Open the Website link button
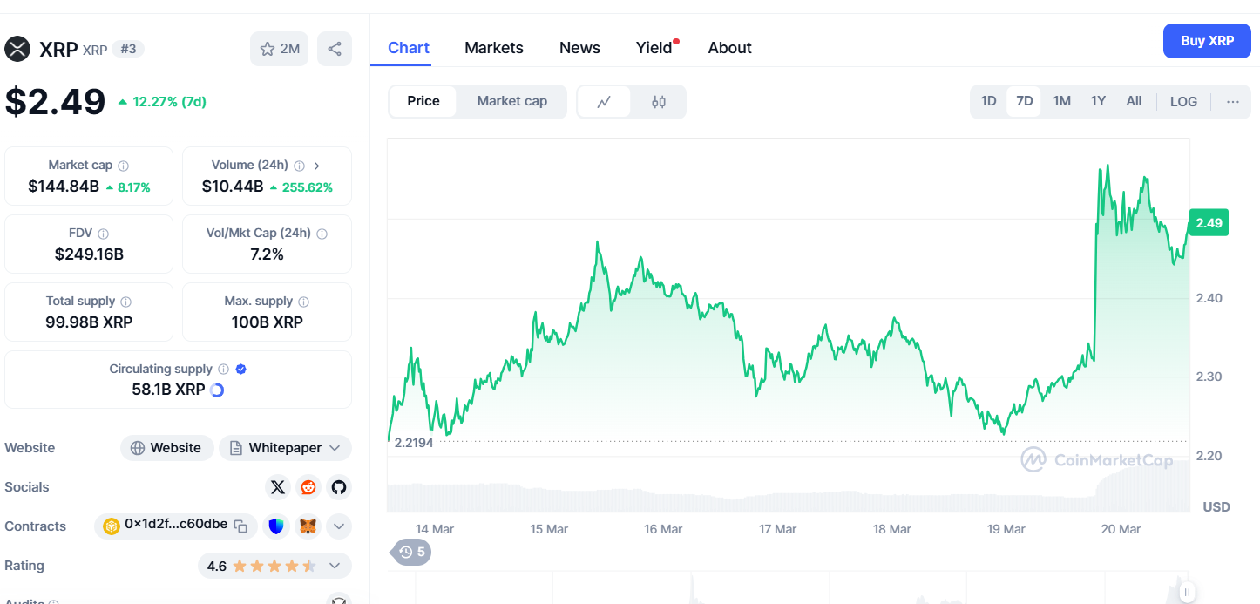Viewport: 1260px width, 604px height. click(x=166, y=448)
